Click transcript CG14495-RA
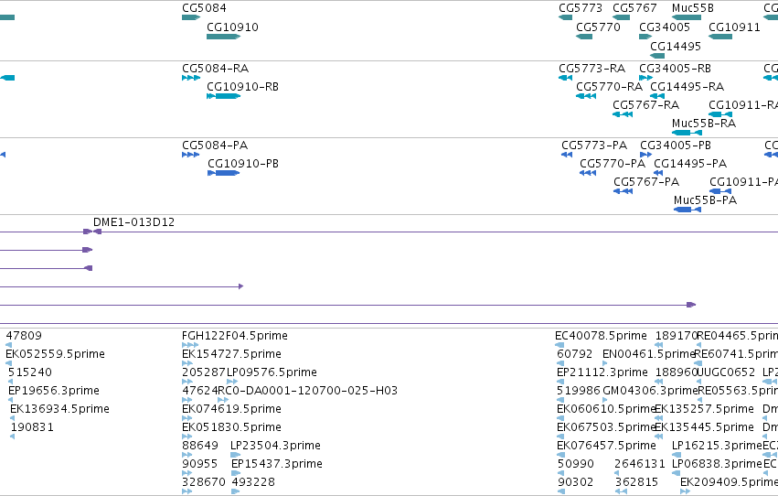Viewport: 778px width, 496px height. [657, 96]
